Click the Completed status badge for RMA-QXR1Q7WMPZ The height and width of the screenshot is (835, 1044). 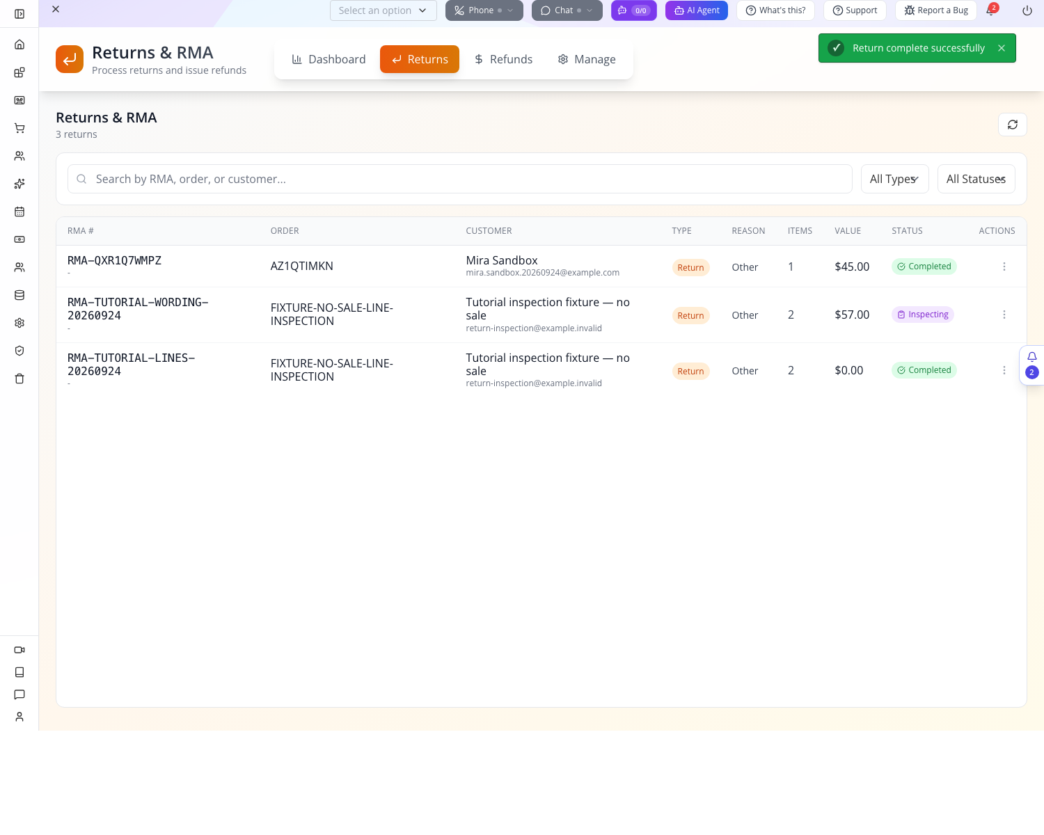924,267
